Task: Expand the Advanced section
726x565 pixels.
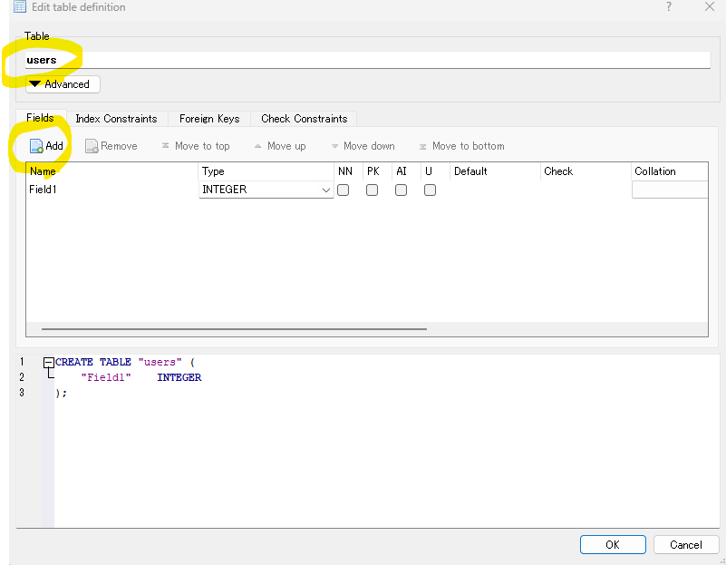Action: tap(63, 84)
